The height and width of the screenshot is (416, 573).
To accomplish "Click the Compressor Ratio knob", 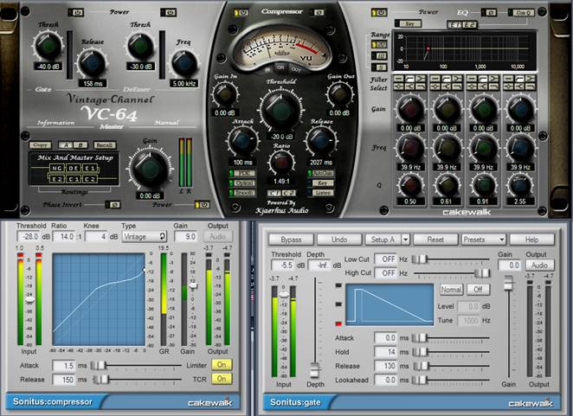I will (x=281, y=162).
